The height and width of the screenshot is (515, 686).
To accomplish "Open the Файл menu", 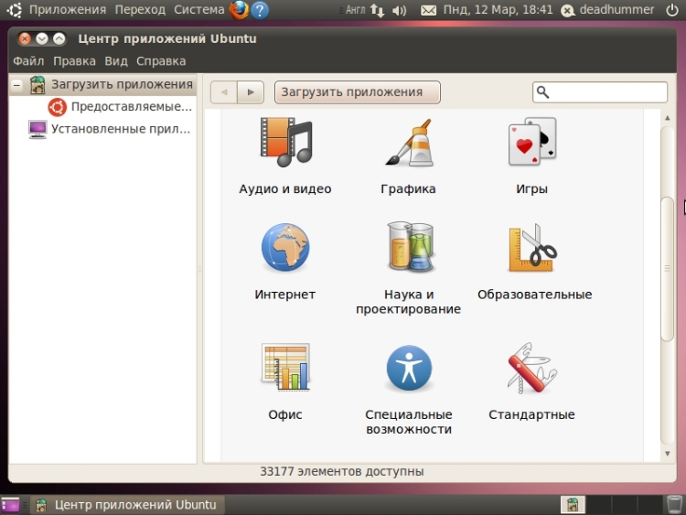I will click(x=28, y=61).
